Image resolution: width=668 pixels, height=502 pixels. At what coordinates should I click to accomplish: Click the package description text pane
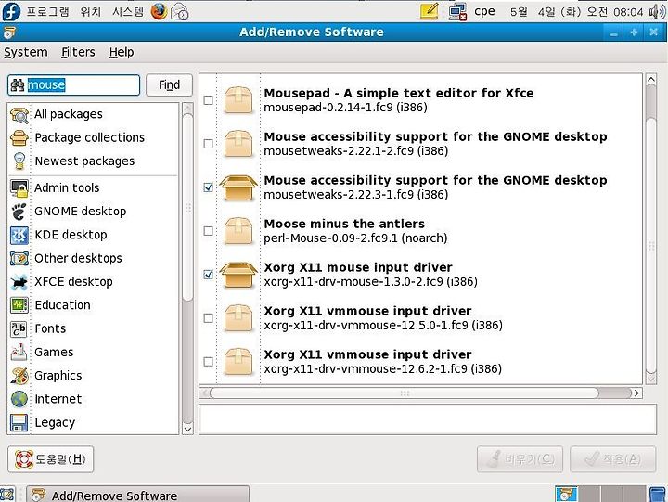(428, 419)
